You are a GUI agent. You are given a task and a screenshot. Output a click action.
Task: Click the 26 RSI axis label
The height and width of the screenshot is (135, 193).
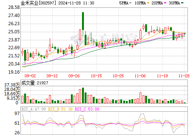point(17,133)
